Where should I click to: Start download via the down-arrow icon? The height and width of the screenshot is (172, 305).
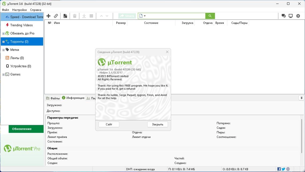click(x=84, y=16)
